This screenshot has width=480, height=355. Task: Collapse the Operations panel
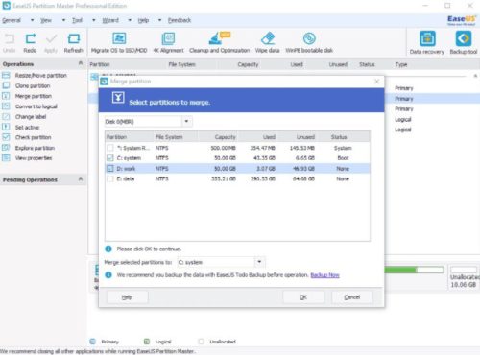coord(81,64)
